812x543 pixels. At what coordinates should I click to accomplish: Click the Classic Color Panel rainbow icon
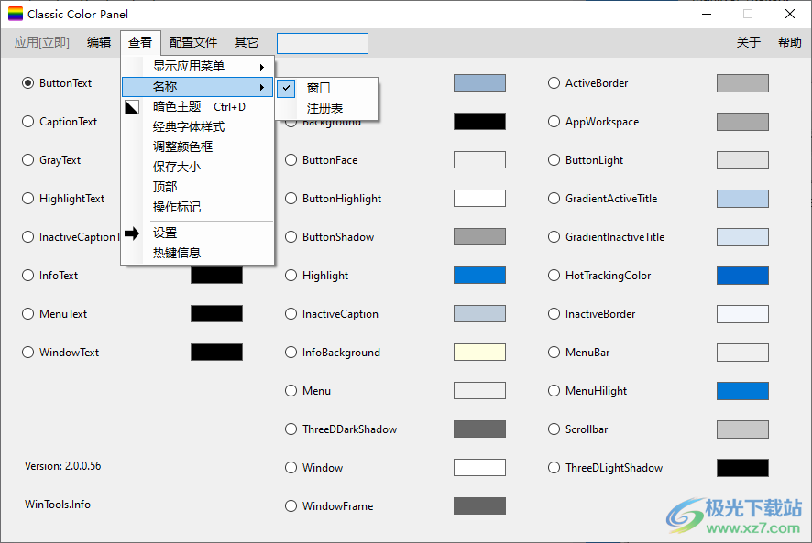(x=16, y=15)
